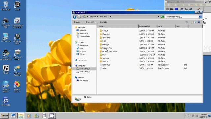Open the PC Tune-Up desktop shortcut
This screenshot has width=211, height=119.
coord(6,38)
